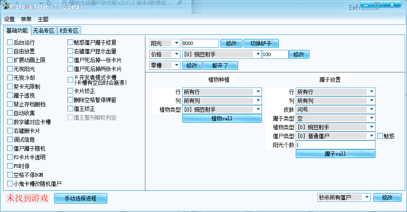Check the 自动收集 checkbox

(10, 113)
